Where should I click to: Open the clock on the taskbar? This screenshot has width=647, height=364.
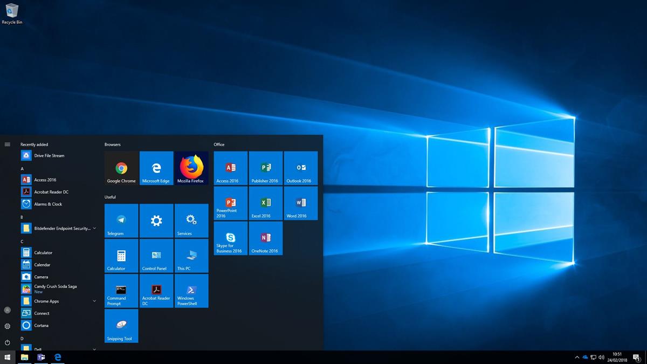[617, 357]
